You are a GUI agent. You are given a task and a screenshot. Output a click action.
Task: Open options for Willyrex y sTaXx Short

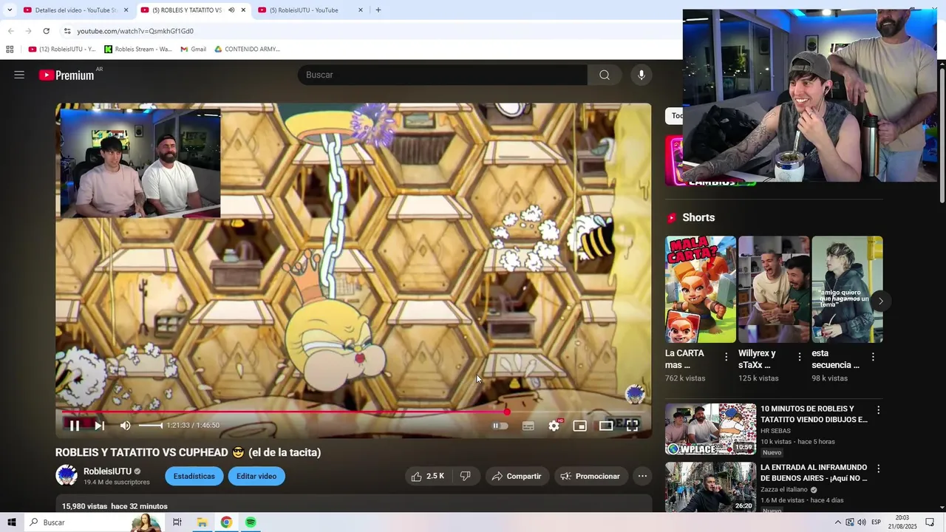click(x=799, y=357)
